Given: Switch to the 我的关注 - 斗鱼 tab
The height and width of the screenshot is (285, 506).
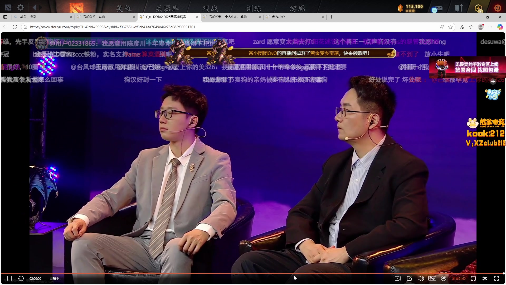Looking at the screenshot, I should 106,17.
